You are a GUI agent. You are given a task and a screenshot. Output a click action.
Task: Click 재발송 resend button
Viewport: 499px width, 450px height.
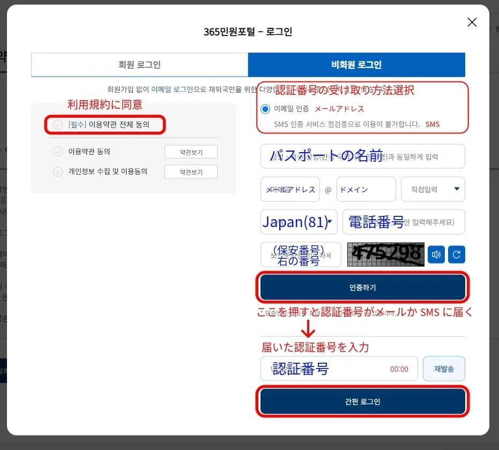pos(444,369)
